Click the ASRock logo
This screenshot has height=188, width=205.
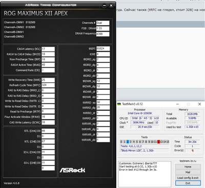click(72, 170)
